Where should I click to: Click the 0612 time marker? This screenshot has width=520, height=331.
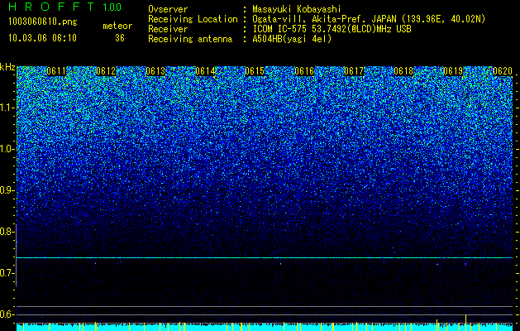[106, 71]
